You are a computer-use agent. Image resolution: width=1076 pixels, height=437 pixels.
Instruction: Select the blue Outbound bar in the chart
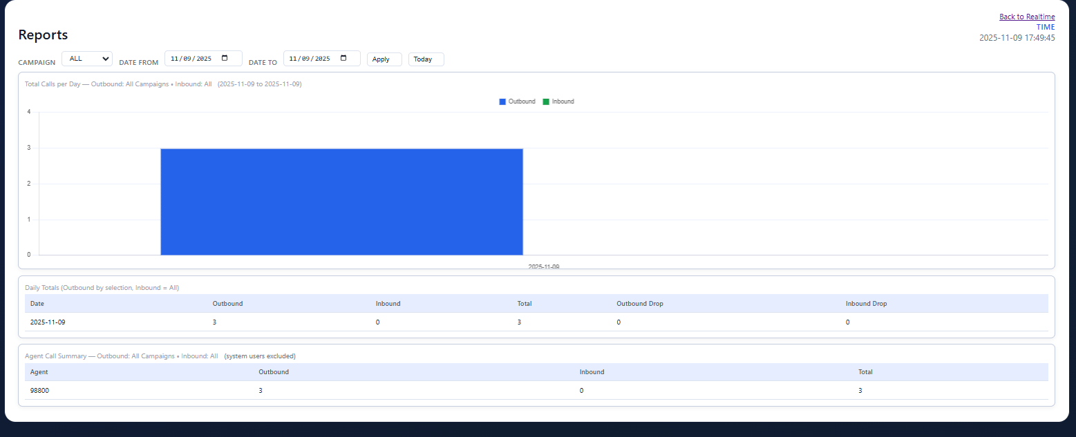(x=341, y=200)
